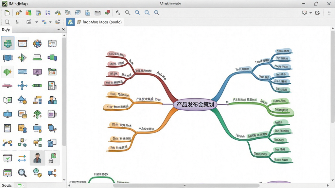Click the icon panel scroll-up arrow

pyautogui.click(x=64, y=35)
